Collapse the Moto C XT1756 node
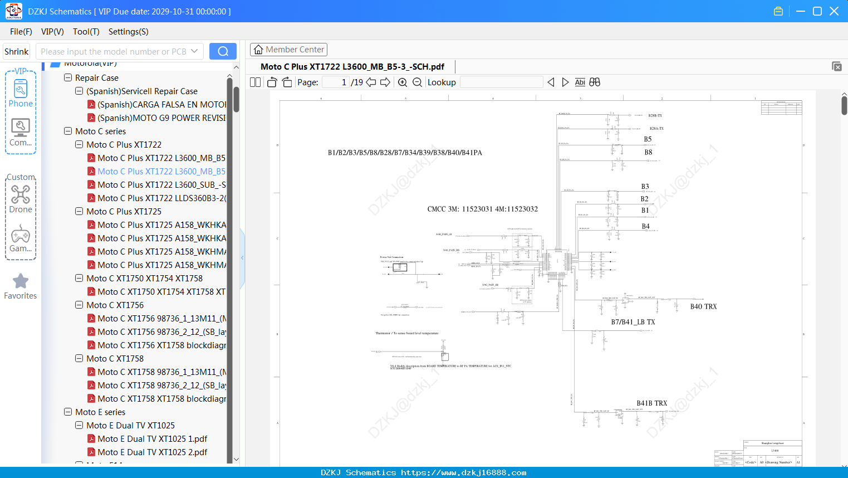This screenshot has width=848, height=478. coord(79,305)
